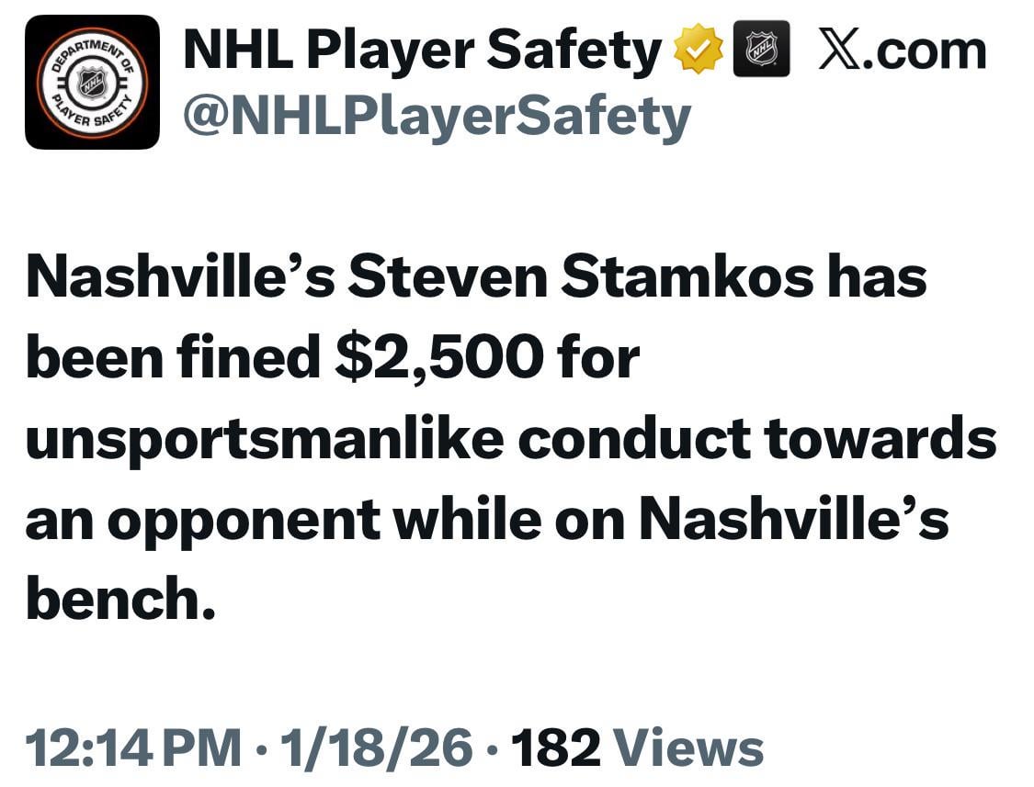Open the Department of Player Safety avatar

[92, 83]
